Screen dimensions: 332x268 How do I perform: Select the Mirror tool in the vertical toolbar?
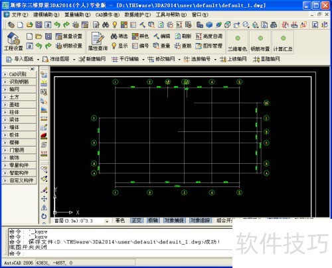pyautogui.click(x=44, y=208)
